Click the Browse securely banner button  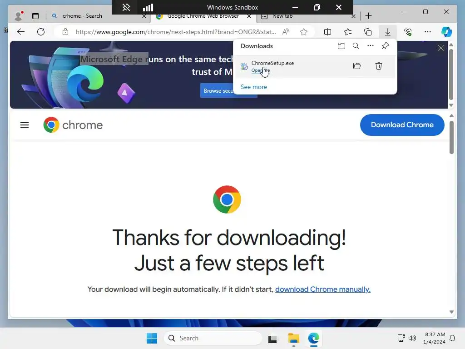click(x=218, y=91)
